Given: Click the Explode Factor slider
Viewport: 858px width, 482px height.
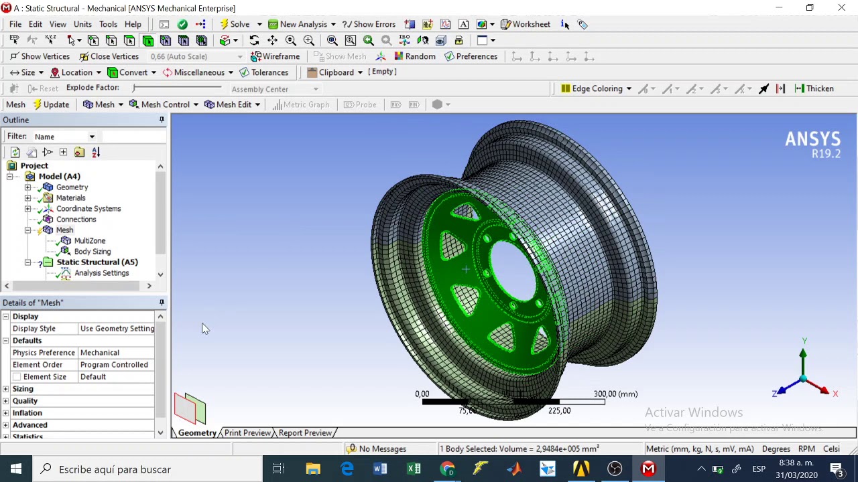Looking at the screenshot, I should point(177,88).
